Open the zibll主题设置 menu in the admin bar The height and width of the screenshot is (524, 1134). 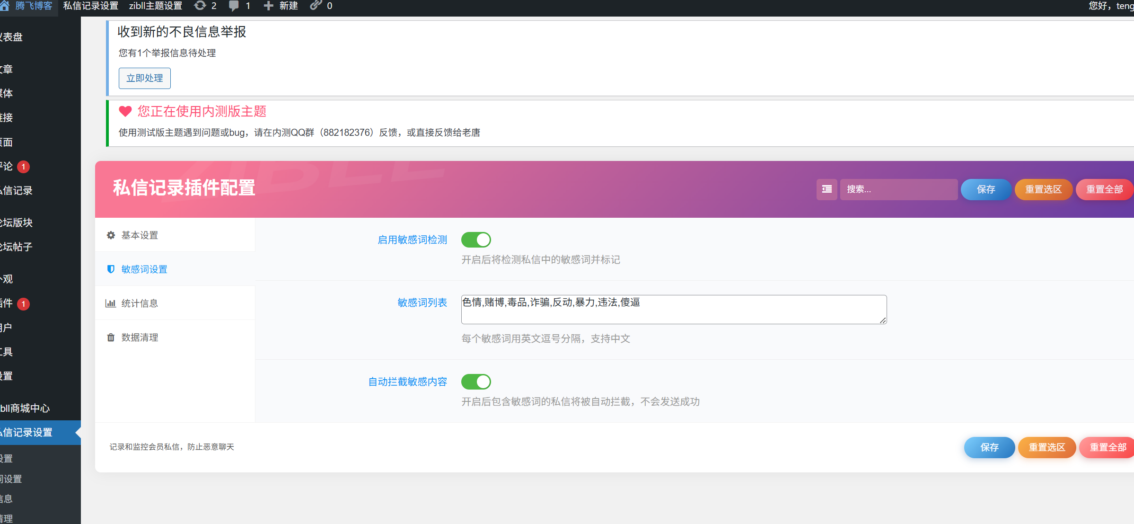[156, 6]
